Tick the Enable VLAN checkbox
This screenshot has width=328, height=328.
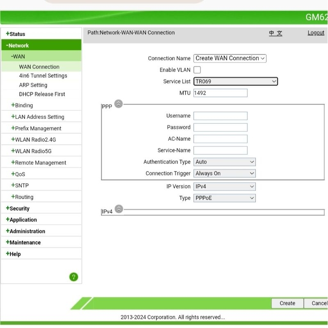click(x=197, y=70)
